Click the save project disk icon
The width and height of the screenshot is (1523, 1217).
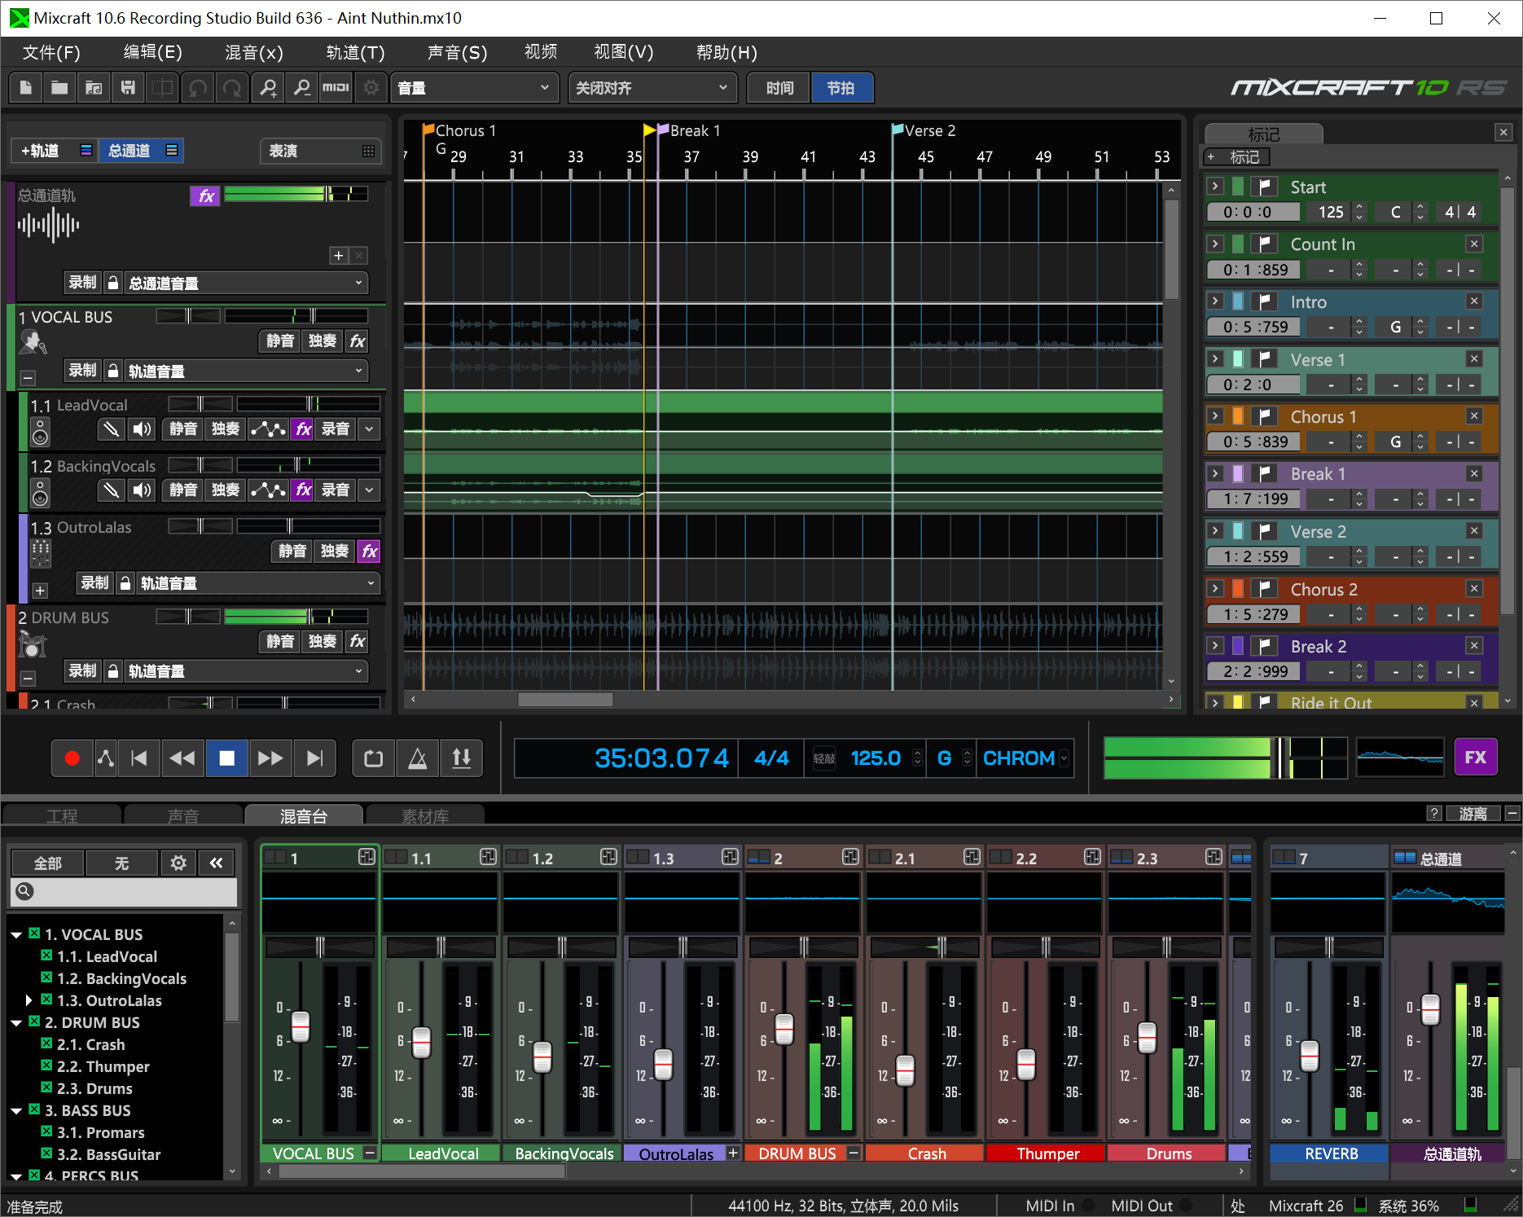pos(128,88)
